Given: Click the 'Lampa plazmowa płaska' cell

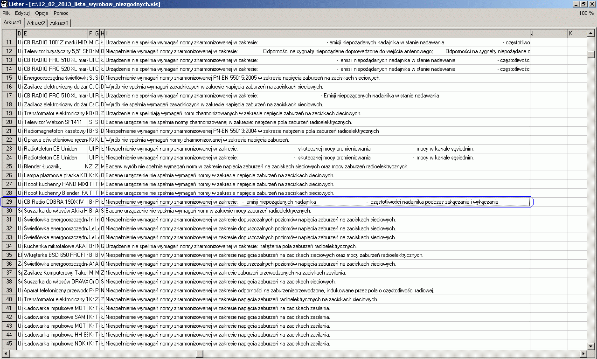Looking at the screenshot, I should 55,175.
